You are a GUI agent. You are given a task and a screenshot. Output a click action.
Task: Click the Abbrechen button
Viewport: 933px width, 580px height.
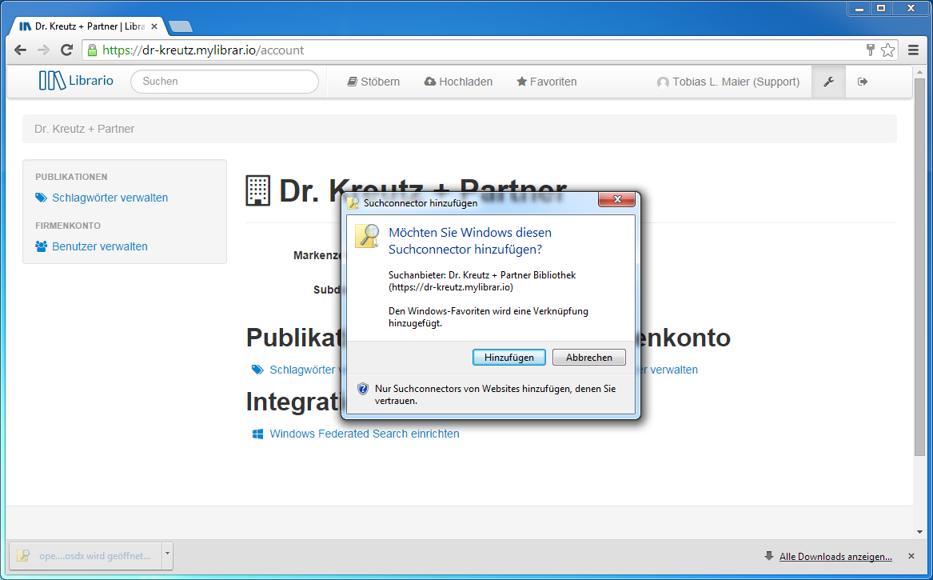coord(589,358)
